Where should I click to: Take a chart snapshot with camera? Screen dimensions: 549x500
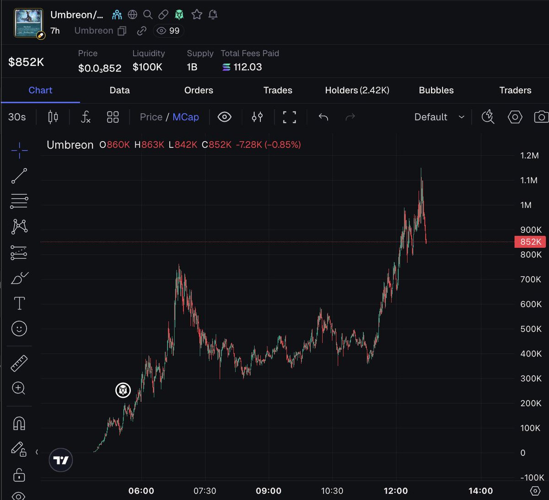(x=542, y=117)
